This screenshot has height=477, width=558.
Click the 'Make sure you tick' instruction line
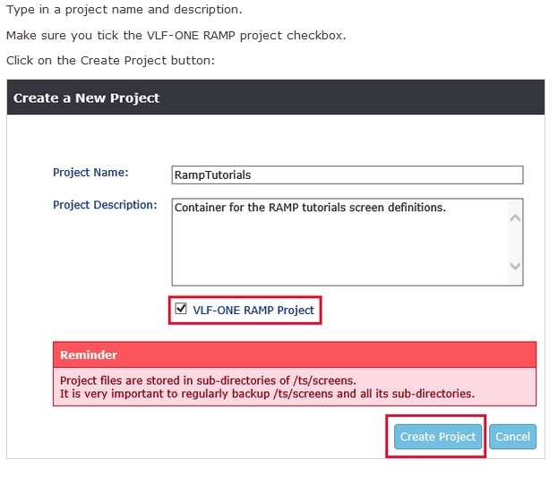[x=176, y=36]
